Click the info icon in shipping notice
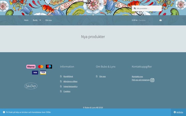Image resolution: width=186 pixels, height=116 pixels. click(x=4, y=112)
